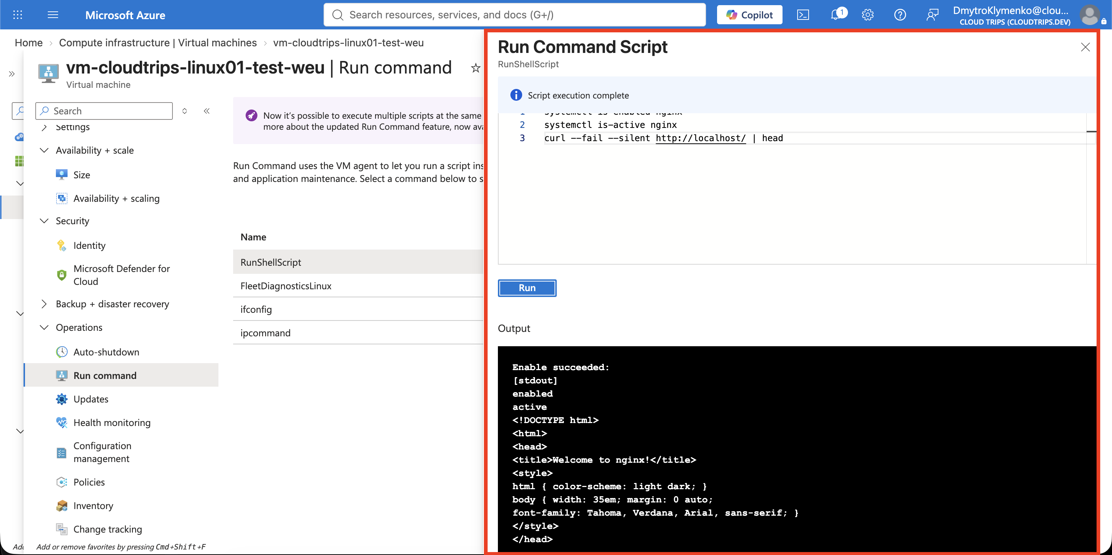Screen dimensions: 1112x555
Task: Open the account avatar menu
Action: [1089, 15]
